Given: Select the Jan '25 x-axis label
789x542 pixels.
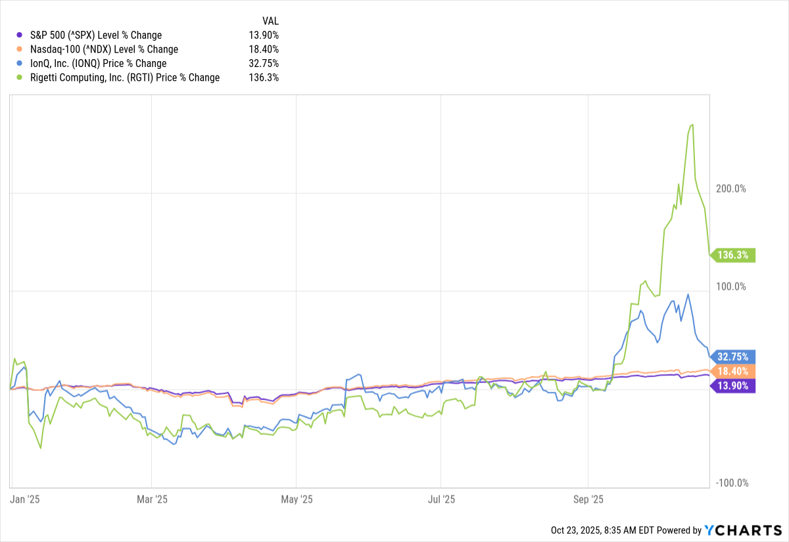Looking at the screenshot, I should click(x=26, y=499).
